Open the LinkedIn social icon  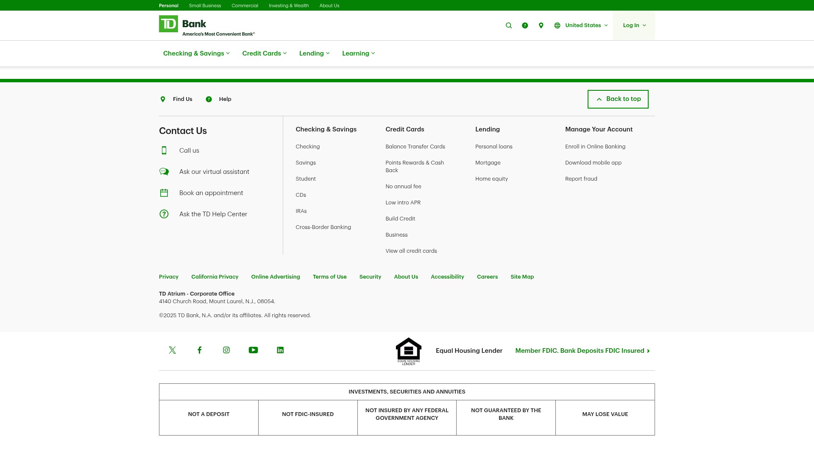click(x=280, y=350)
